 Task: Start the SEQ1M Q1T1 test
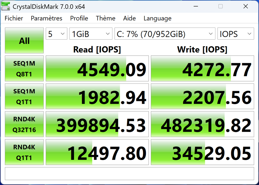coord(24,96)
